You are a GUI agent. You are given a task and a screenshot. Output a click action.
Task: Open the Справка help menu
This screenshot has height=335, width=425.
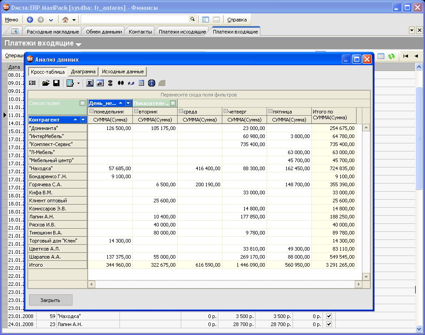point(237,20)
